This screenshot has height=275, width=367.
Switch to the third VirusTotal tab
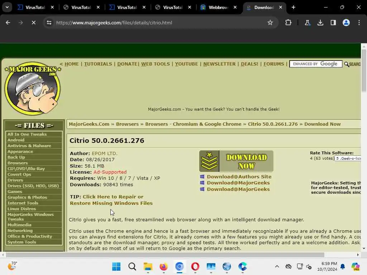127,8
